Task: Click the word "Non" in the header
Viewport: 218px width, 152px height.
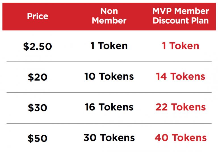Action: click(109, 11)
